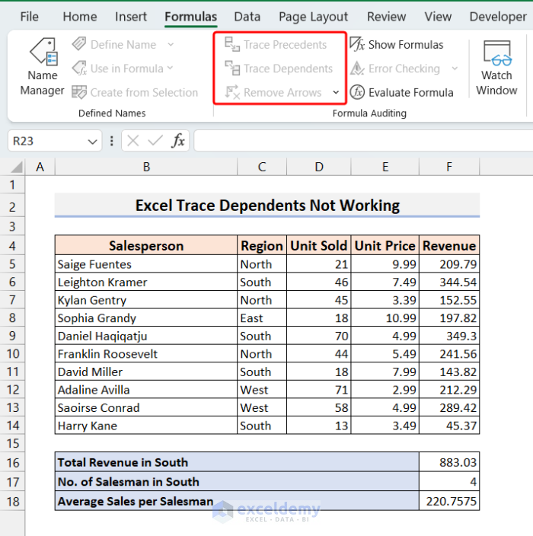Click the formula bar Cancel X icon
The height and width of the screenshot is (536, 533).
point(132,141)
